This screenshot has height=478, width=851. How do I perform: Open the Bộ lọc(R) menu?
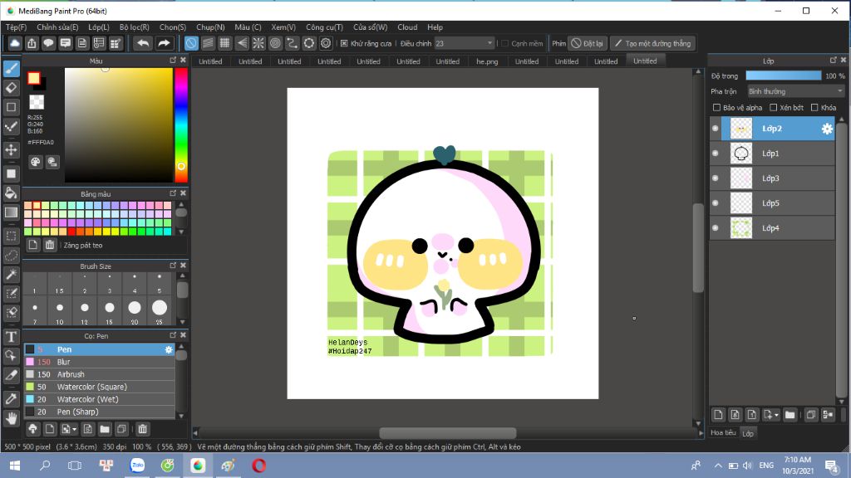(130, 27)
